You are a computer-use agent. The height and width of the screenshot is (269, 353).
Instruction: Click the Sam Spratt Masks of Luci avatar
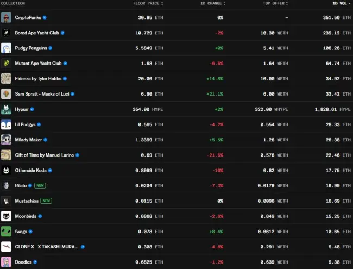6,94
